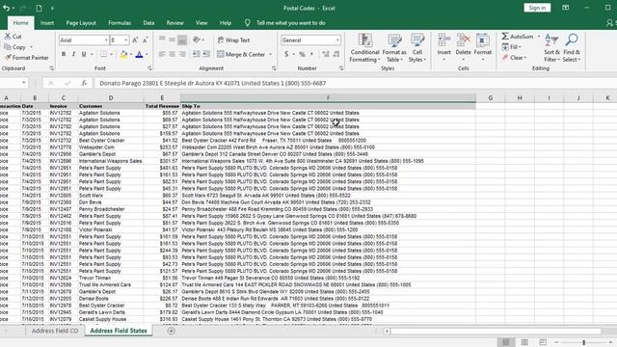
Task: Open the Borders dropdown
Action: (x=112, y=54)
